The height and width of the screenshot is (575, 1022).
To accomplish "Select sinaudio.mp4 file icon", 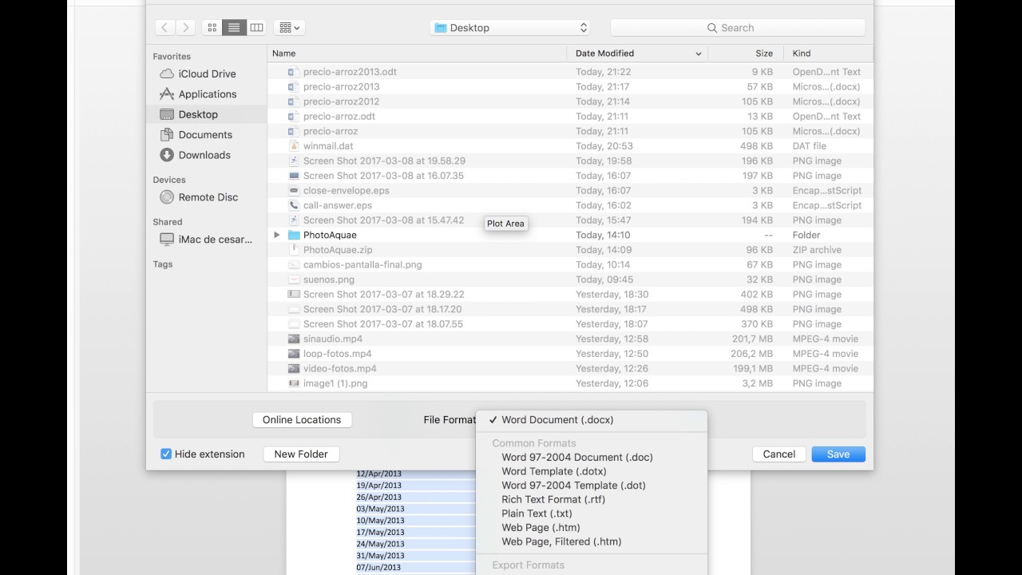I will [x=294, y=339].
